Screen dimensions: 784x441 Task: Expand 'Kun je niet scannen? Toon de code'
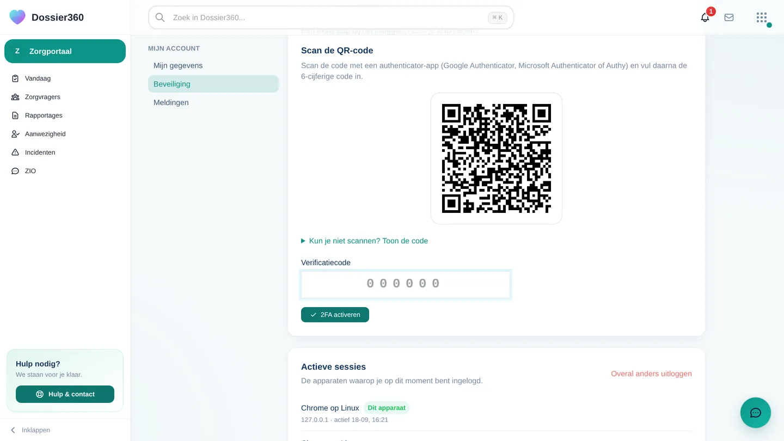(x=365, y=241)
